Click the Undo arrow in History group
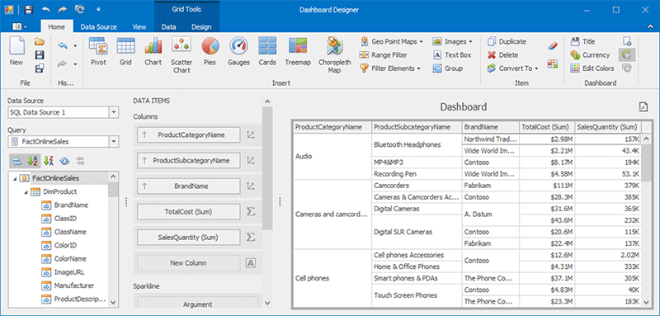The width and height of the screenshot is (660, 316). click(x=63, y=45)
